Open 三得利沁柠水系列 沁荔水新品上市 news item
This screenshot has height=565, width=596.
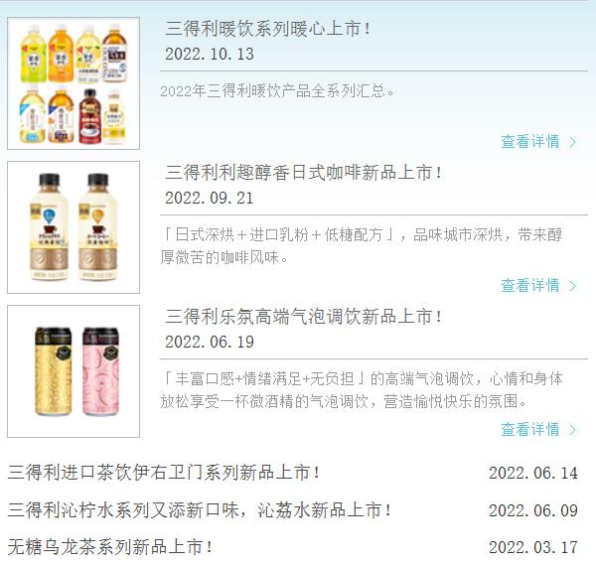click(x=200, y=510)
